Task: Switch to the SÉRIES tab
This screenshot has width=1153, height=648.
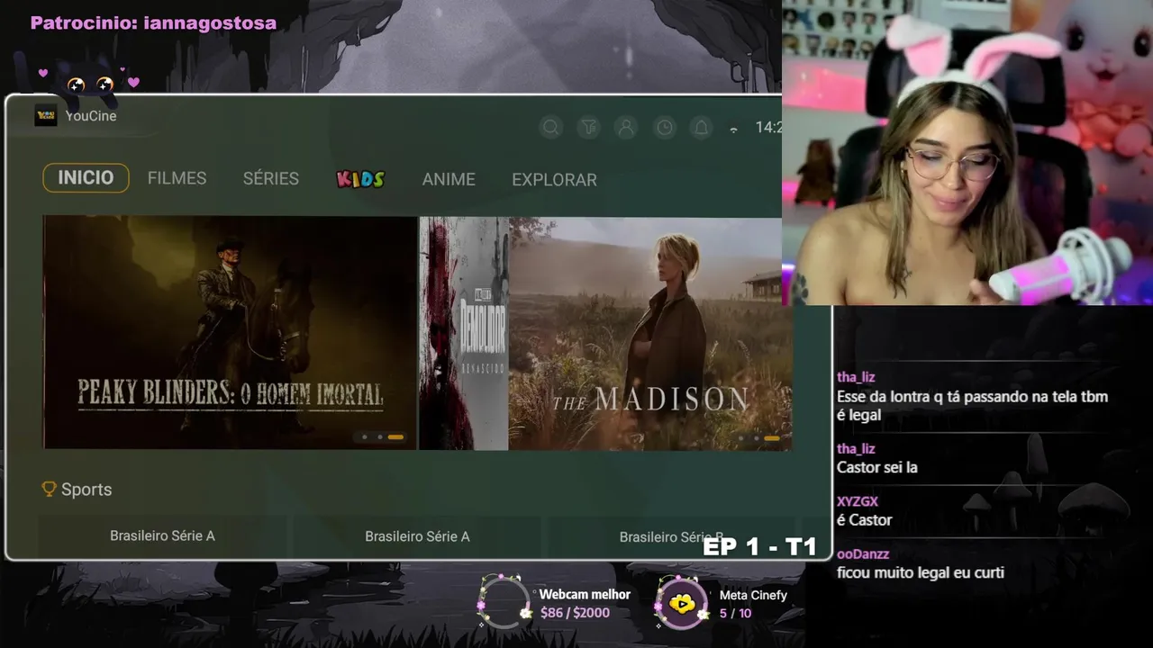Action: pos(270,178)
